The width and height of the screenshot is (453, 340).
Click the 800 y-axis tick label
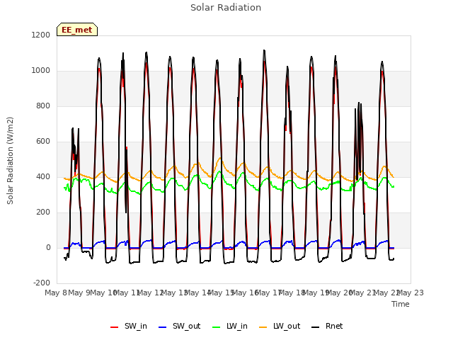[x=43, y=106]
